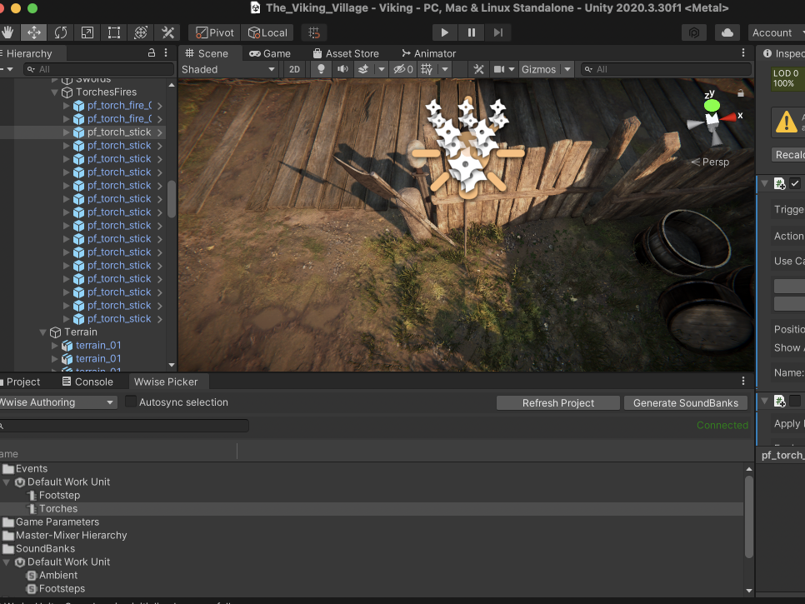Open Account dropdown
The width and height of the screenshot is (805, 604).
tap(777, 32)
